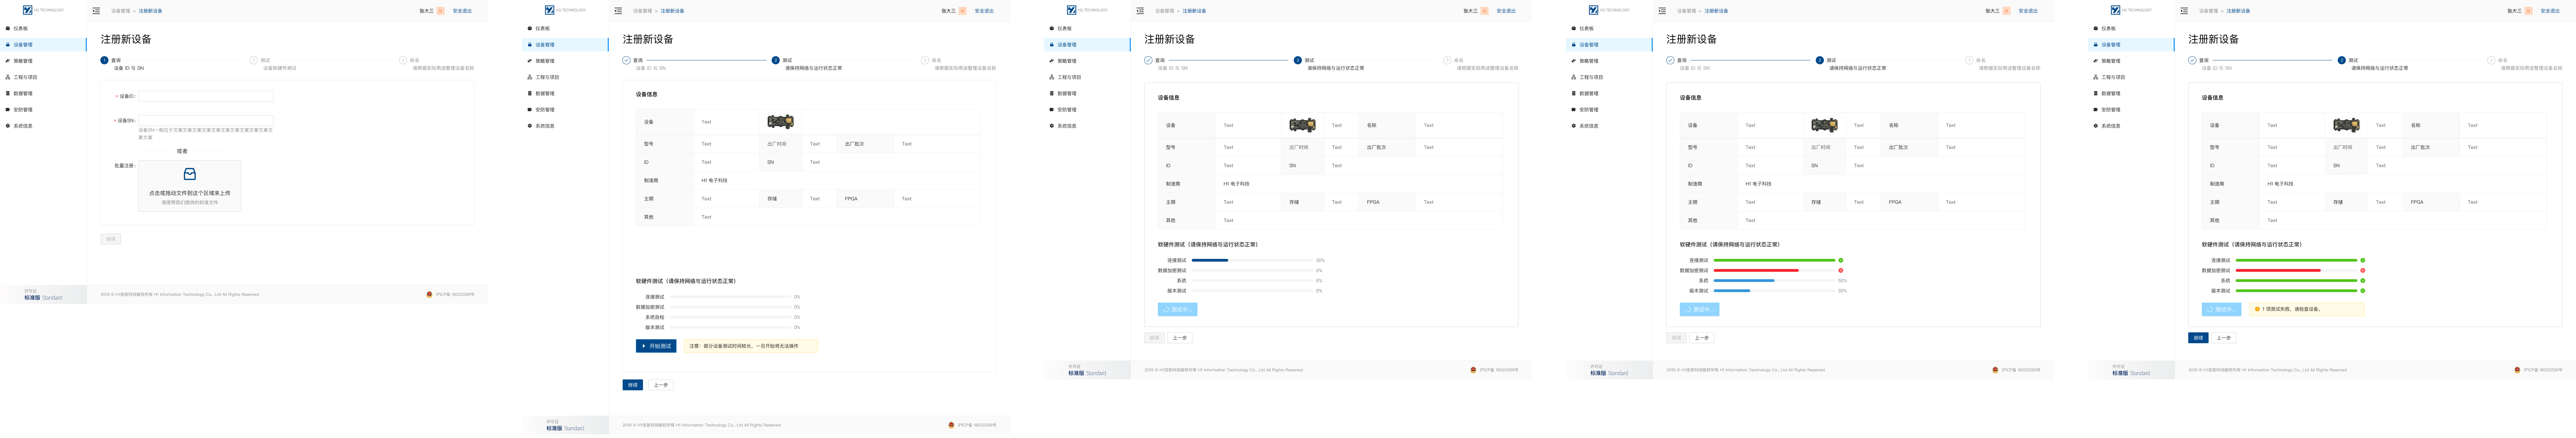The height and width of the screenshot is (438, 2576).
Task: Select 设备管理 in the 开始测试 screen sidebar
Action: (x=565, y=45)
